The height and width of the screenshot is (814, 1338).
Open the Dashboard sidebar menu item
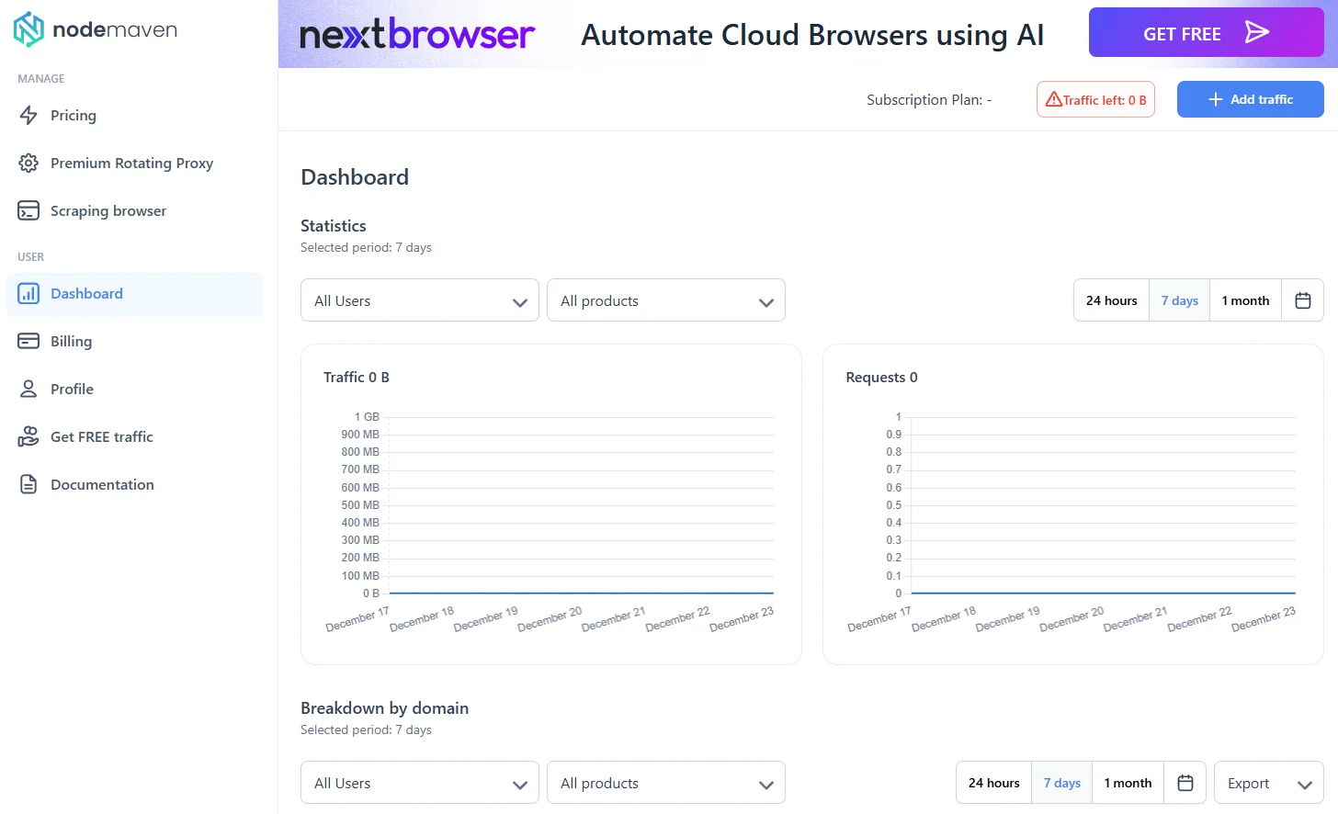pyautogui.click(x=86, y=294)
